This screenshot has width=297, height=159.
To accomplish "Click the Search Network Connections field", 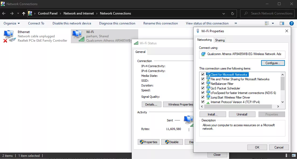I will pyautogui.click(x=267, y=13).
